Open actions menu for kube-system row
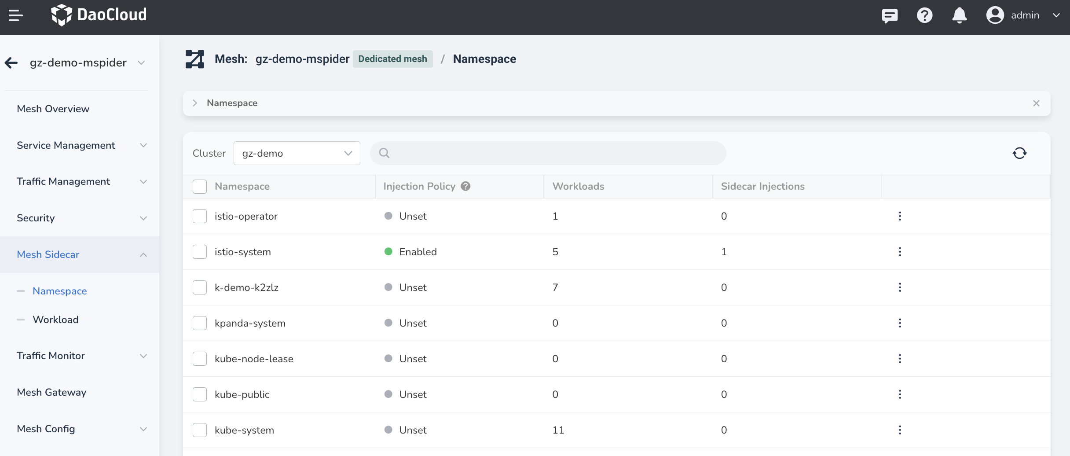Screen dimensions: 1070x456 pos(900,430)
